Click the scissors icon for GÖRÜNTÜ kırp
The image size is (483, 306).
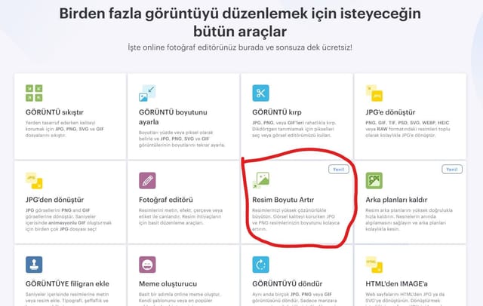pyautogui.click(x=260, y=93)
